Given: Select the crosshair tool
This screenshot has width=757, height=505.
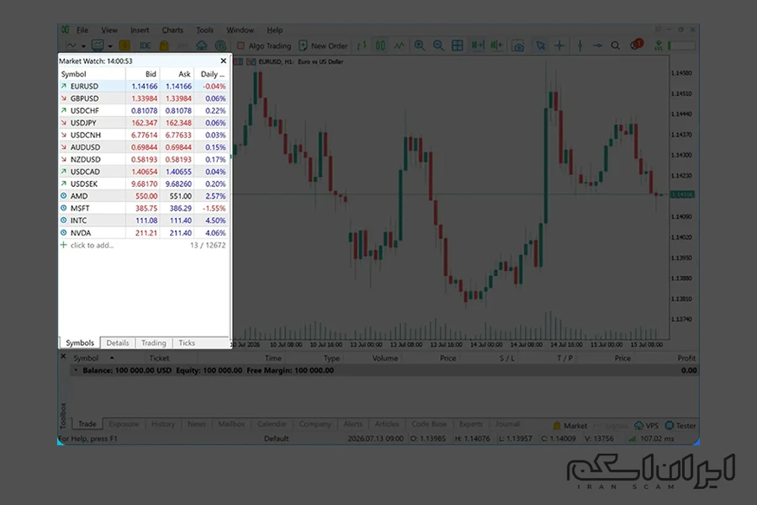Looking at the screenshot, I should click(x=559, y=46).
